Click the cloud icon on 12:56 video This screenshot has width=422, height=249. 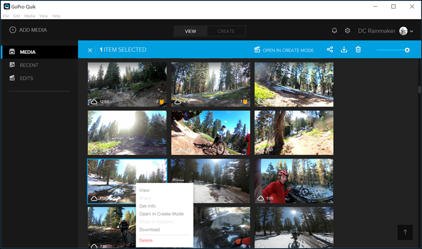(94, 102)
